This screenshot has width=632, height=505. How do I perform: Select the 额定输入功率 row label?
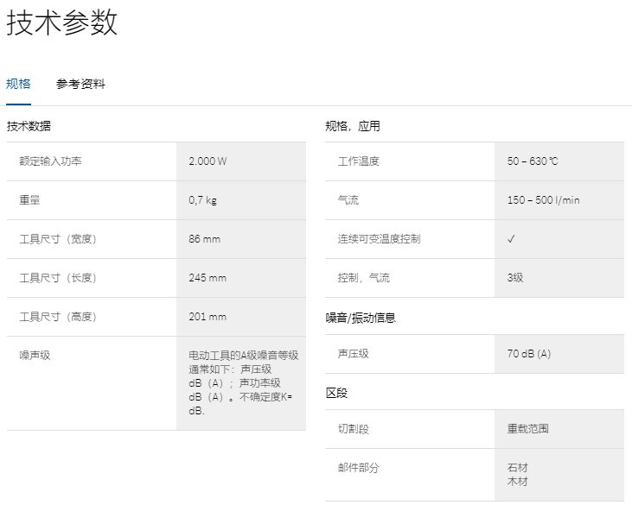51,161
